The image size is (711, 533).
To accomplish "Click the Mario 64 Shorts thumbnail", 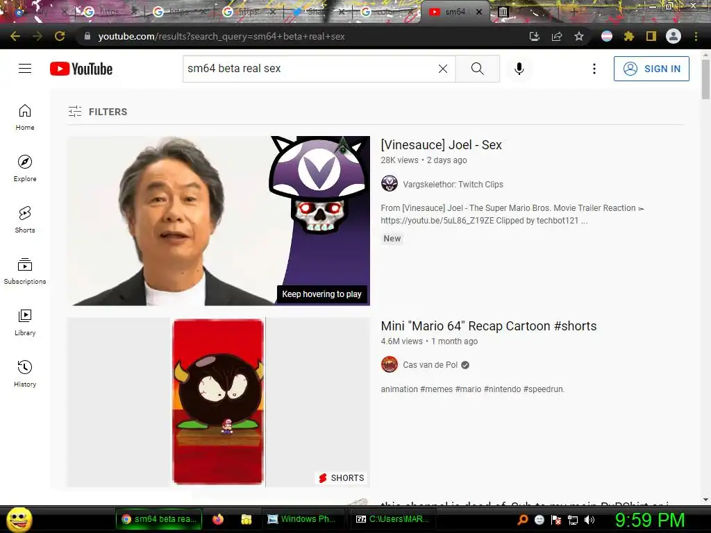I will click(x=219, y=402).
